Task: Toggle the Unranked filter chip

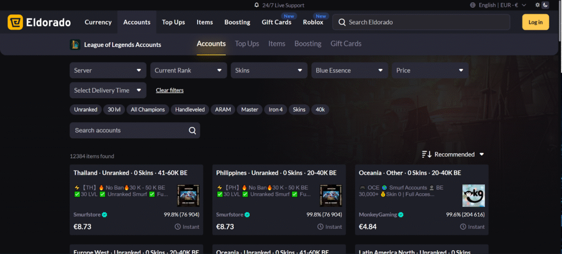Action: click(x=85, y=110)
